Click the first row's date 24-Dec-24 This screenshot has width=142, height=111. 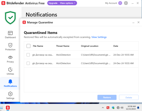point(123,55)
